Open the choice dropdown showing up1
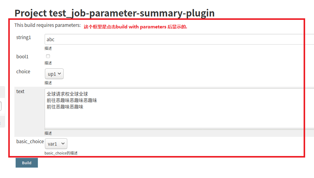Image resolution: width=314 pixels, height=178 pixels. click(x=54, y=74)
